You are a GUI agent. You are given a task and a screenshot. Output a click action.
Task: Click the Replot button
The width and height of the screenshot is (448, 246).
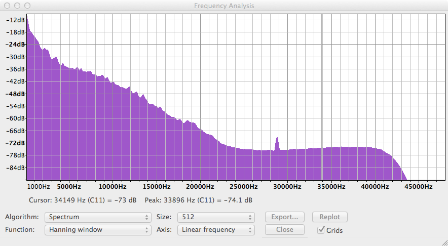(x=330, y=217)
